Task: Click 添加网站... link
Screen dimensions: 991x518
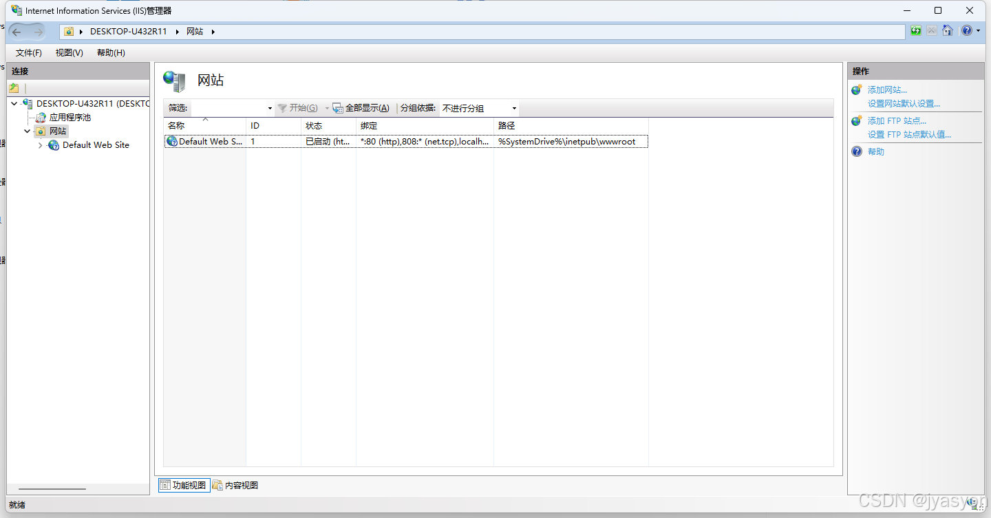Action: [x=887, y=90]
